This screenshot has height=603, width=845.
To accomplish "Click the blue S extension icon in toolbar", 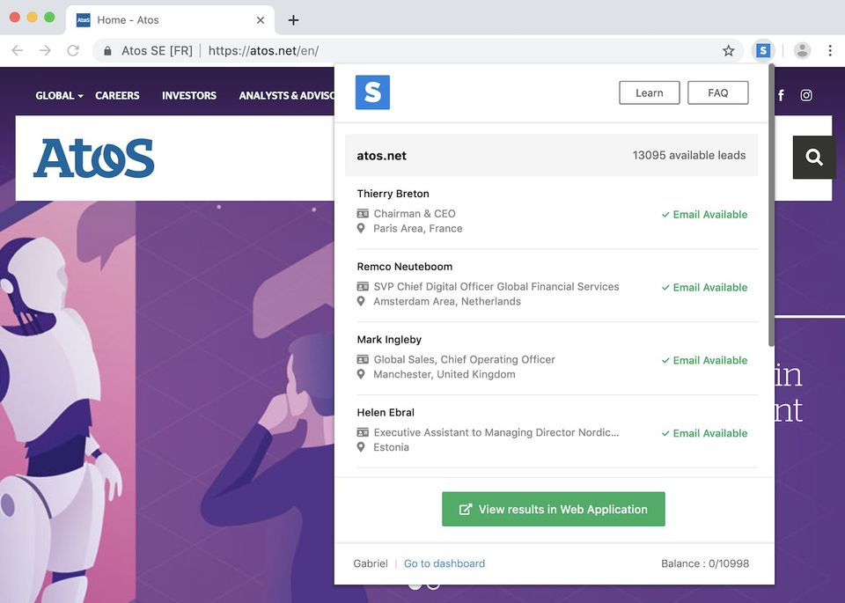I will point(763,51).
